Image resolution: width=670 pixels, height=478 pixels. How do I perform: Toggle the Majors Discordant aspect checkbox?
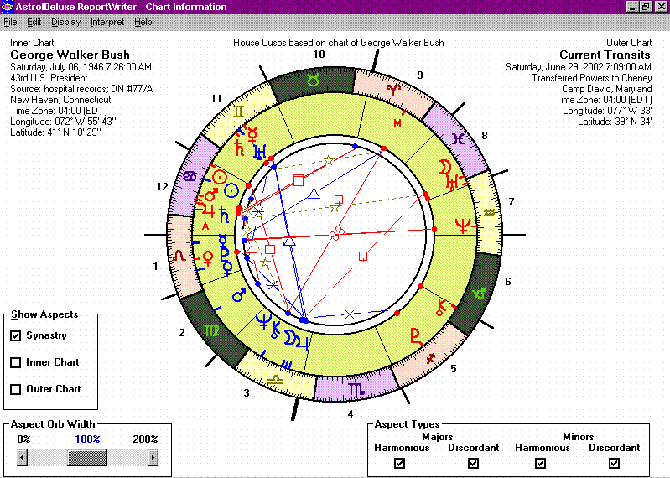[473, 463]
